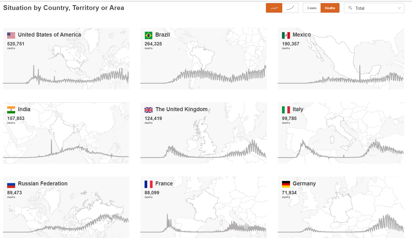
Task: Toggle data to Cases
Action: (x=312, y=8)
